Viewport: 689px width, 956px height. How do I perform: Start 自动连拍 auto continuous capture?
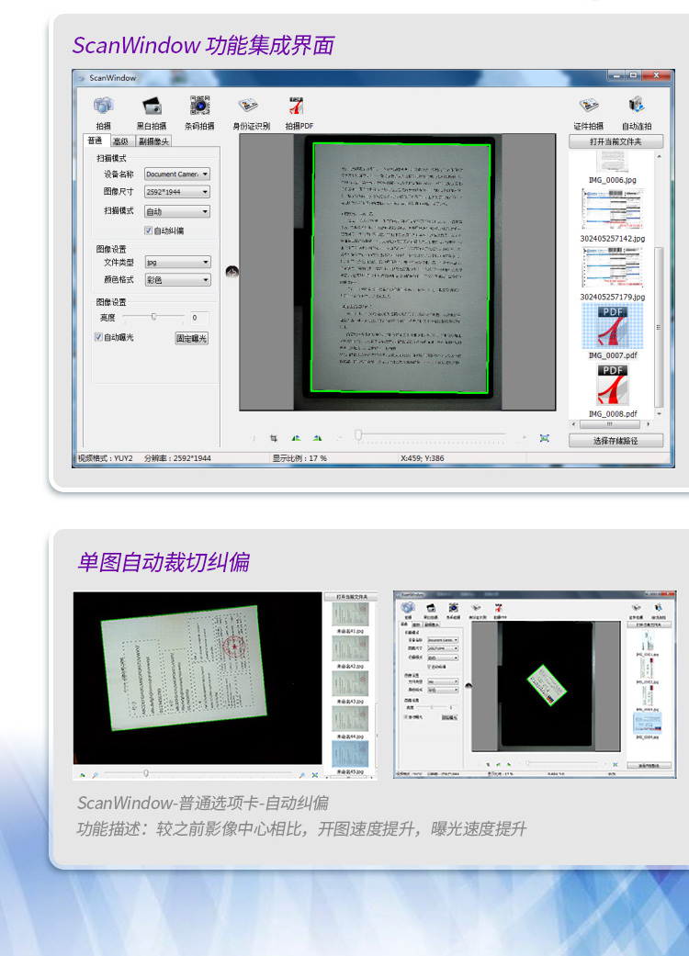point(636,107)
